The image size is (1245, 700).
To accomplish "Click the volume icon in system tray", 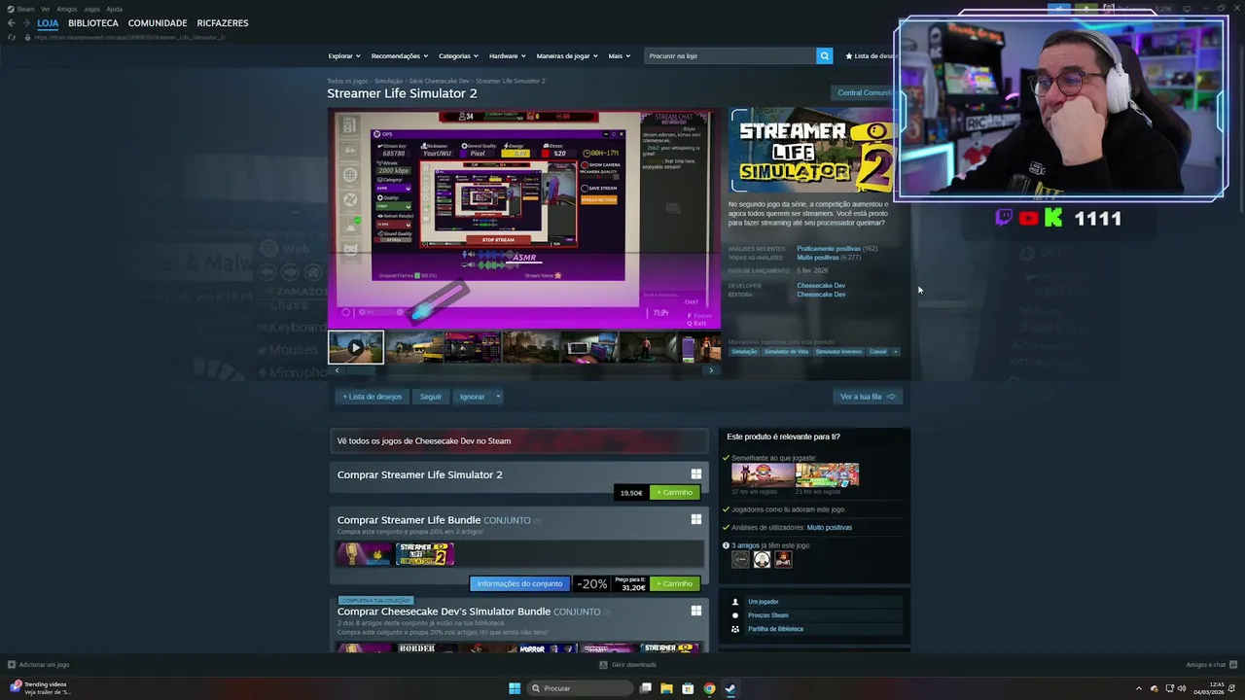I will (x=1182, y=688).
